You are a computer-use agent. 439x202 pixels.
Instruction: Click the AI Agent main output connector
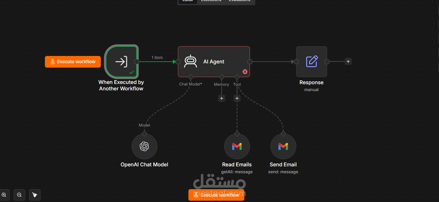click(250, 62)
